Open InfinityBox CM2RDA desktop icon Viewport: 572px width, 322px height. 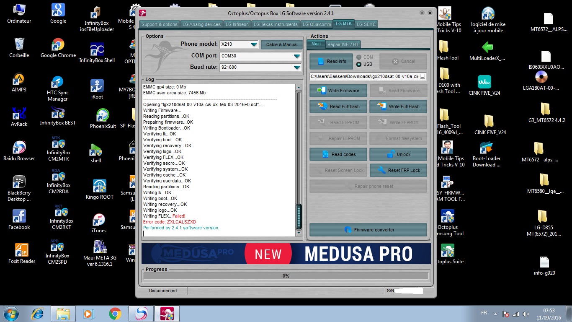[58, 182]
